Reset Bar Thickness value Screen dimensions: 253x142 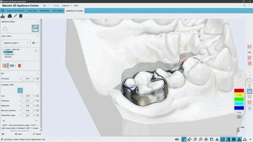tap(38, 79)
